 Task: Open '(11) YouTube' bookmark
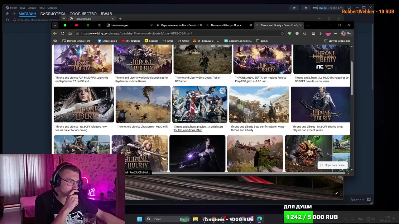click(x=131, y=41)
